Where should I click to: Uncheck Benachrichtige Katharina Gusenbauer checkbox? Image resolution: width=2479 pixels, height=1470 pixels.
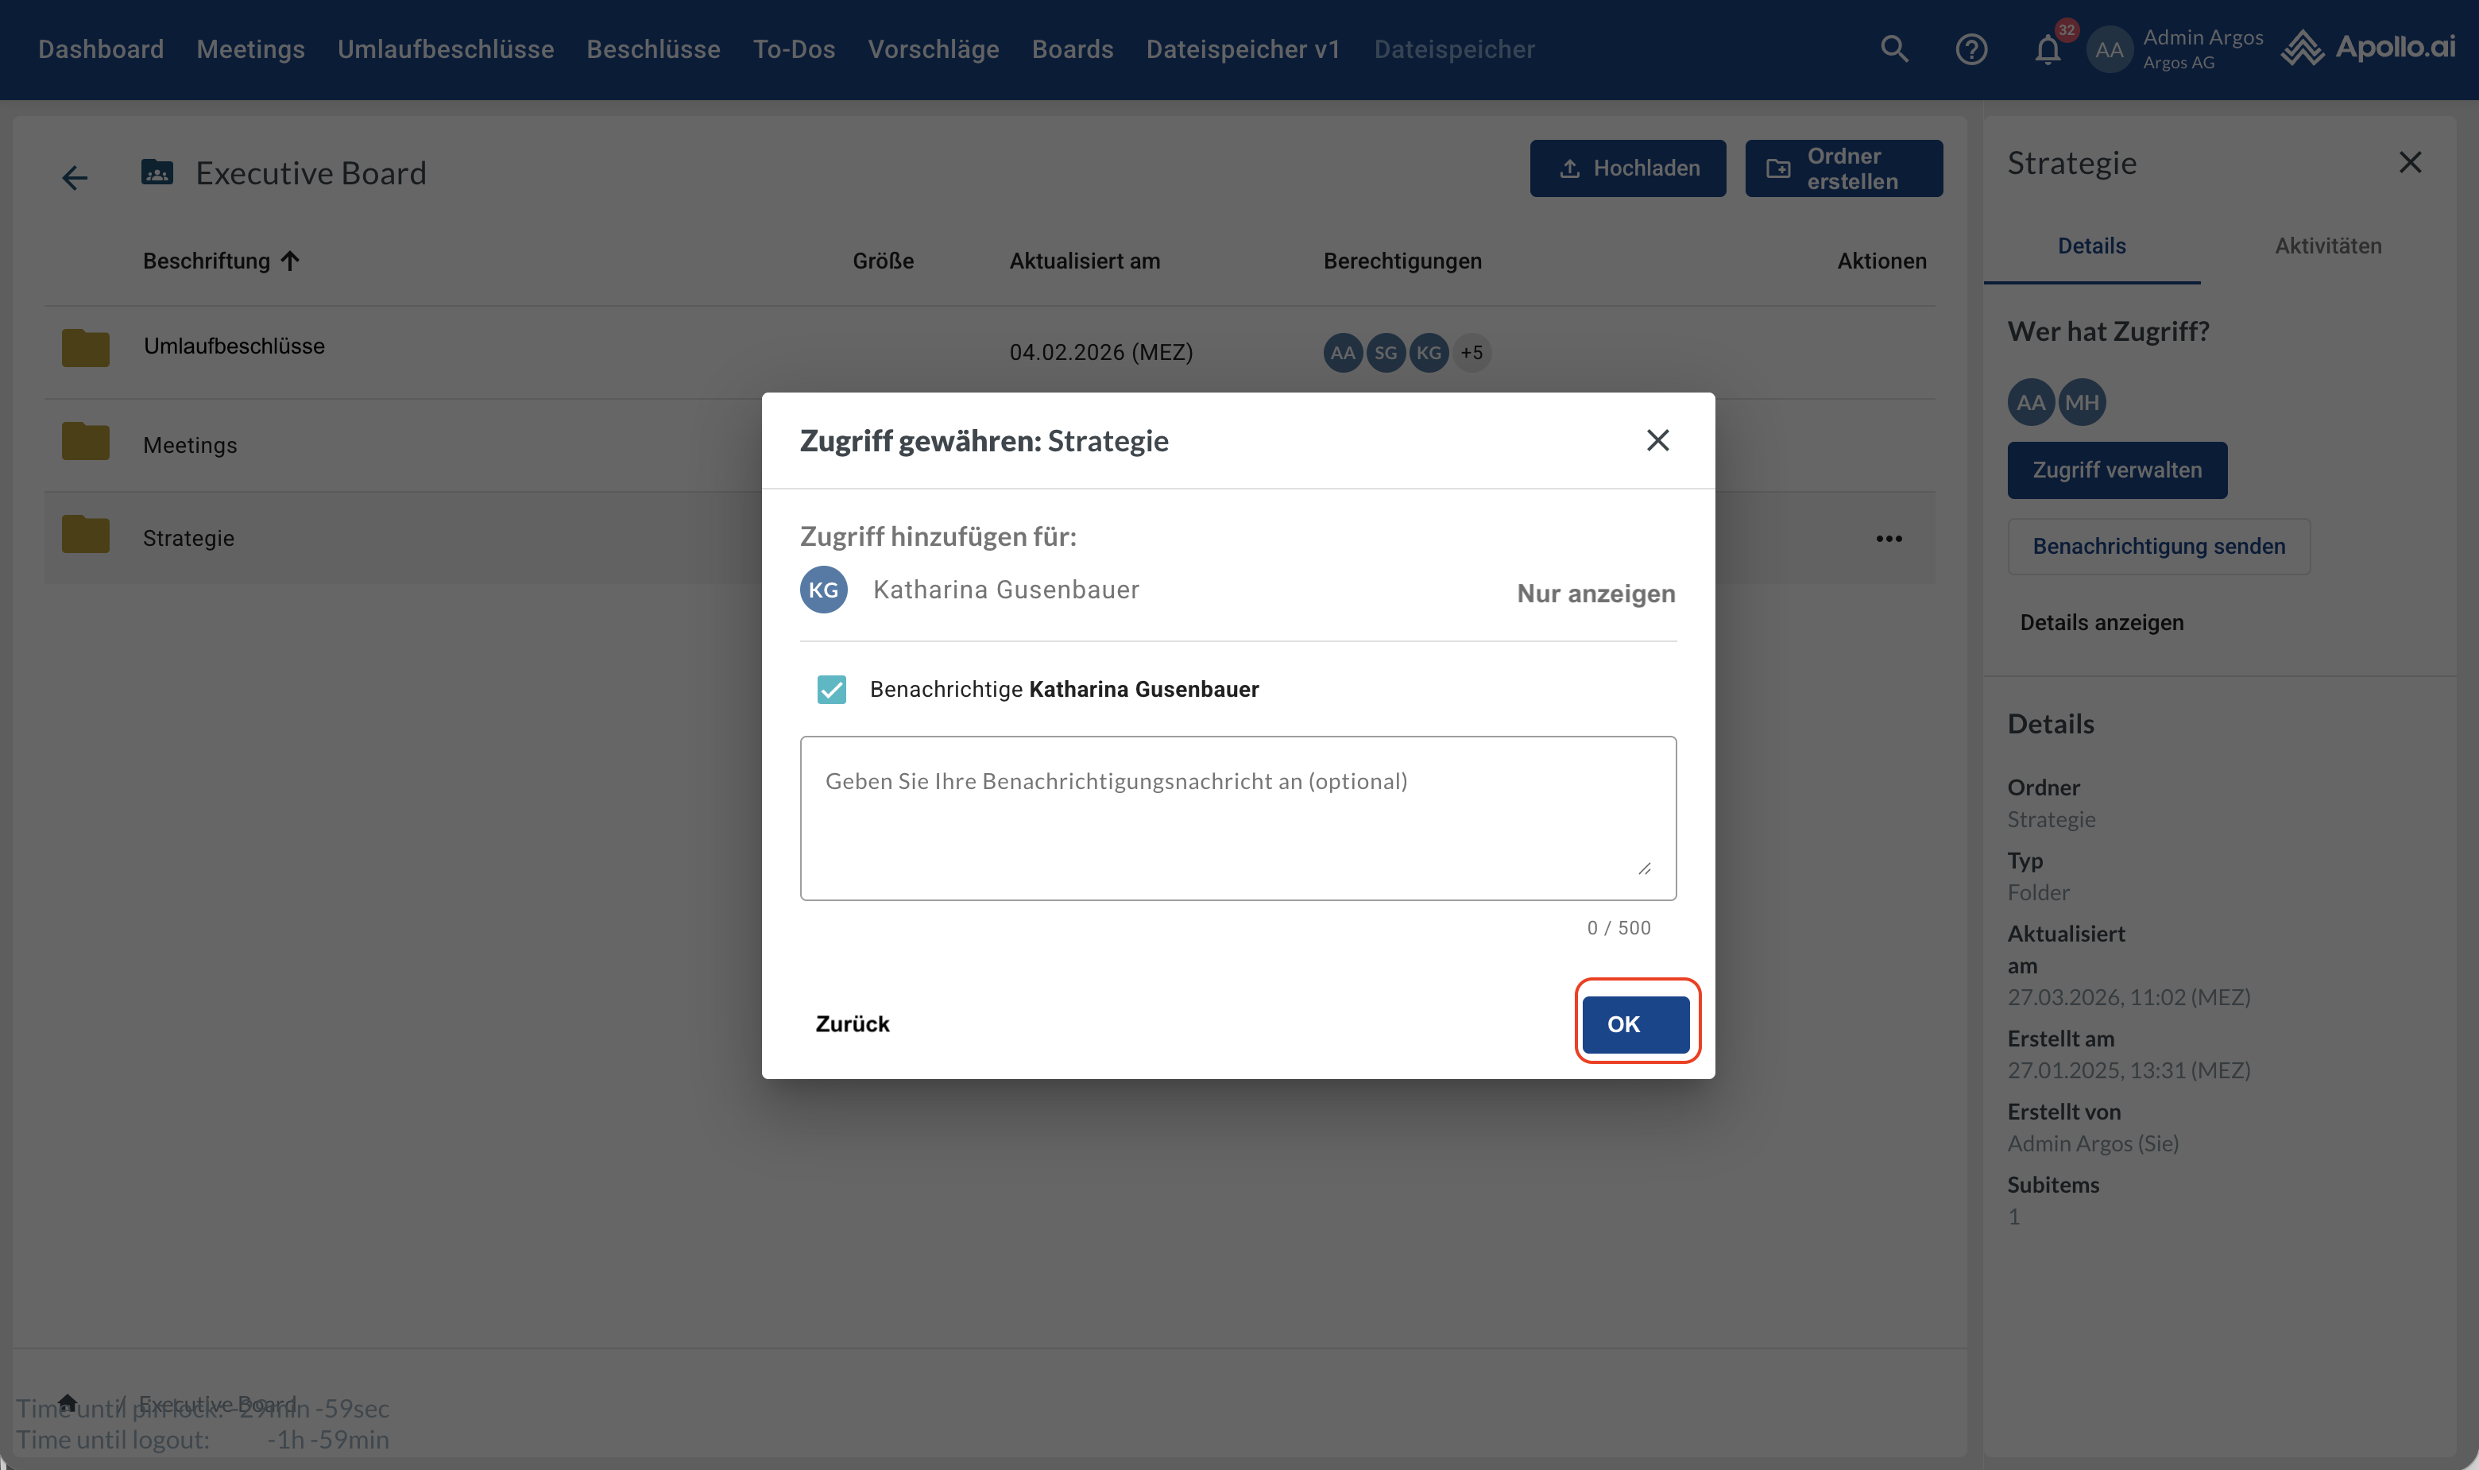[x=831, y=690]
